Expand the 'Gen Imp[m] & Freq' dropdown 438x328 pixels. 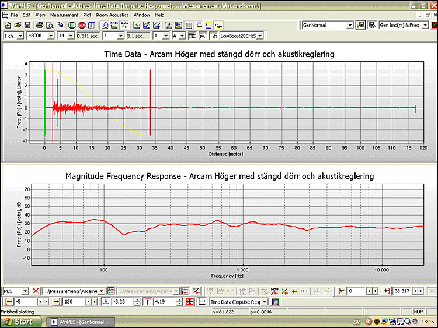click(x=425, y=26)
